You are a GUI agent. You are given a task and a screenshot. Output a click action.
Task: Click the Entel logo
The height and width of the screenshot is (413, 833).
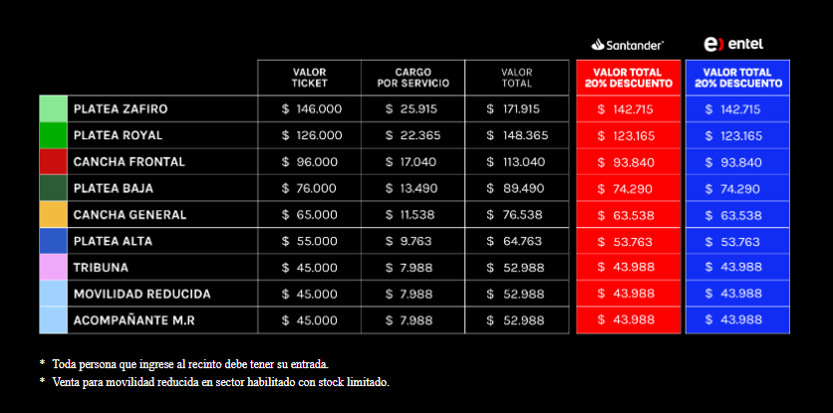pyautogui.click(x=735, y=44)
